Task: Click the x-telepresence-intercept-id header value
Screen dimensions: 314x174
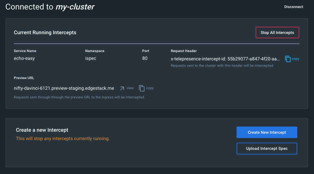Action: point(225,59)
